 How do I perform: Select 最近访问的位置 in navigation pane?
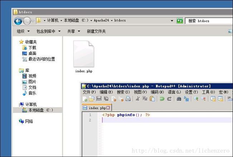[42, 59]
